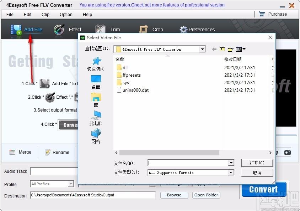
Task: Click the Add File icon in step 1
Action: point(44,83)
